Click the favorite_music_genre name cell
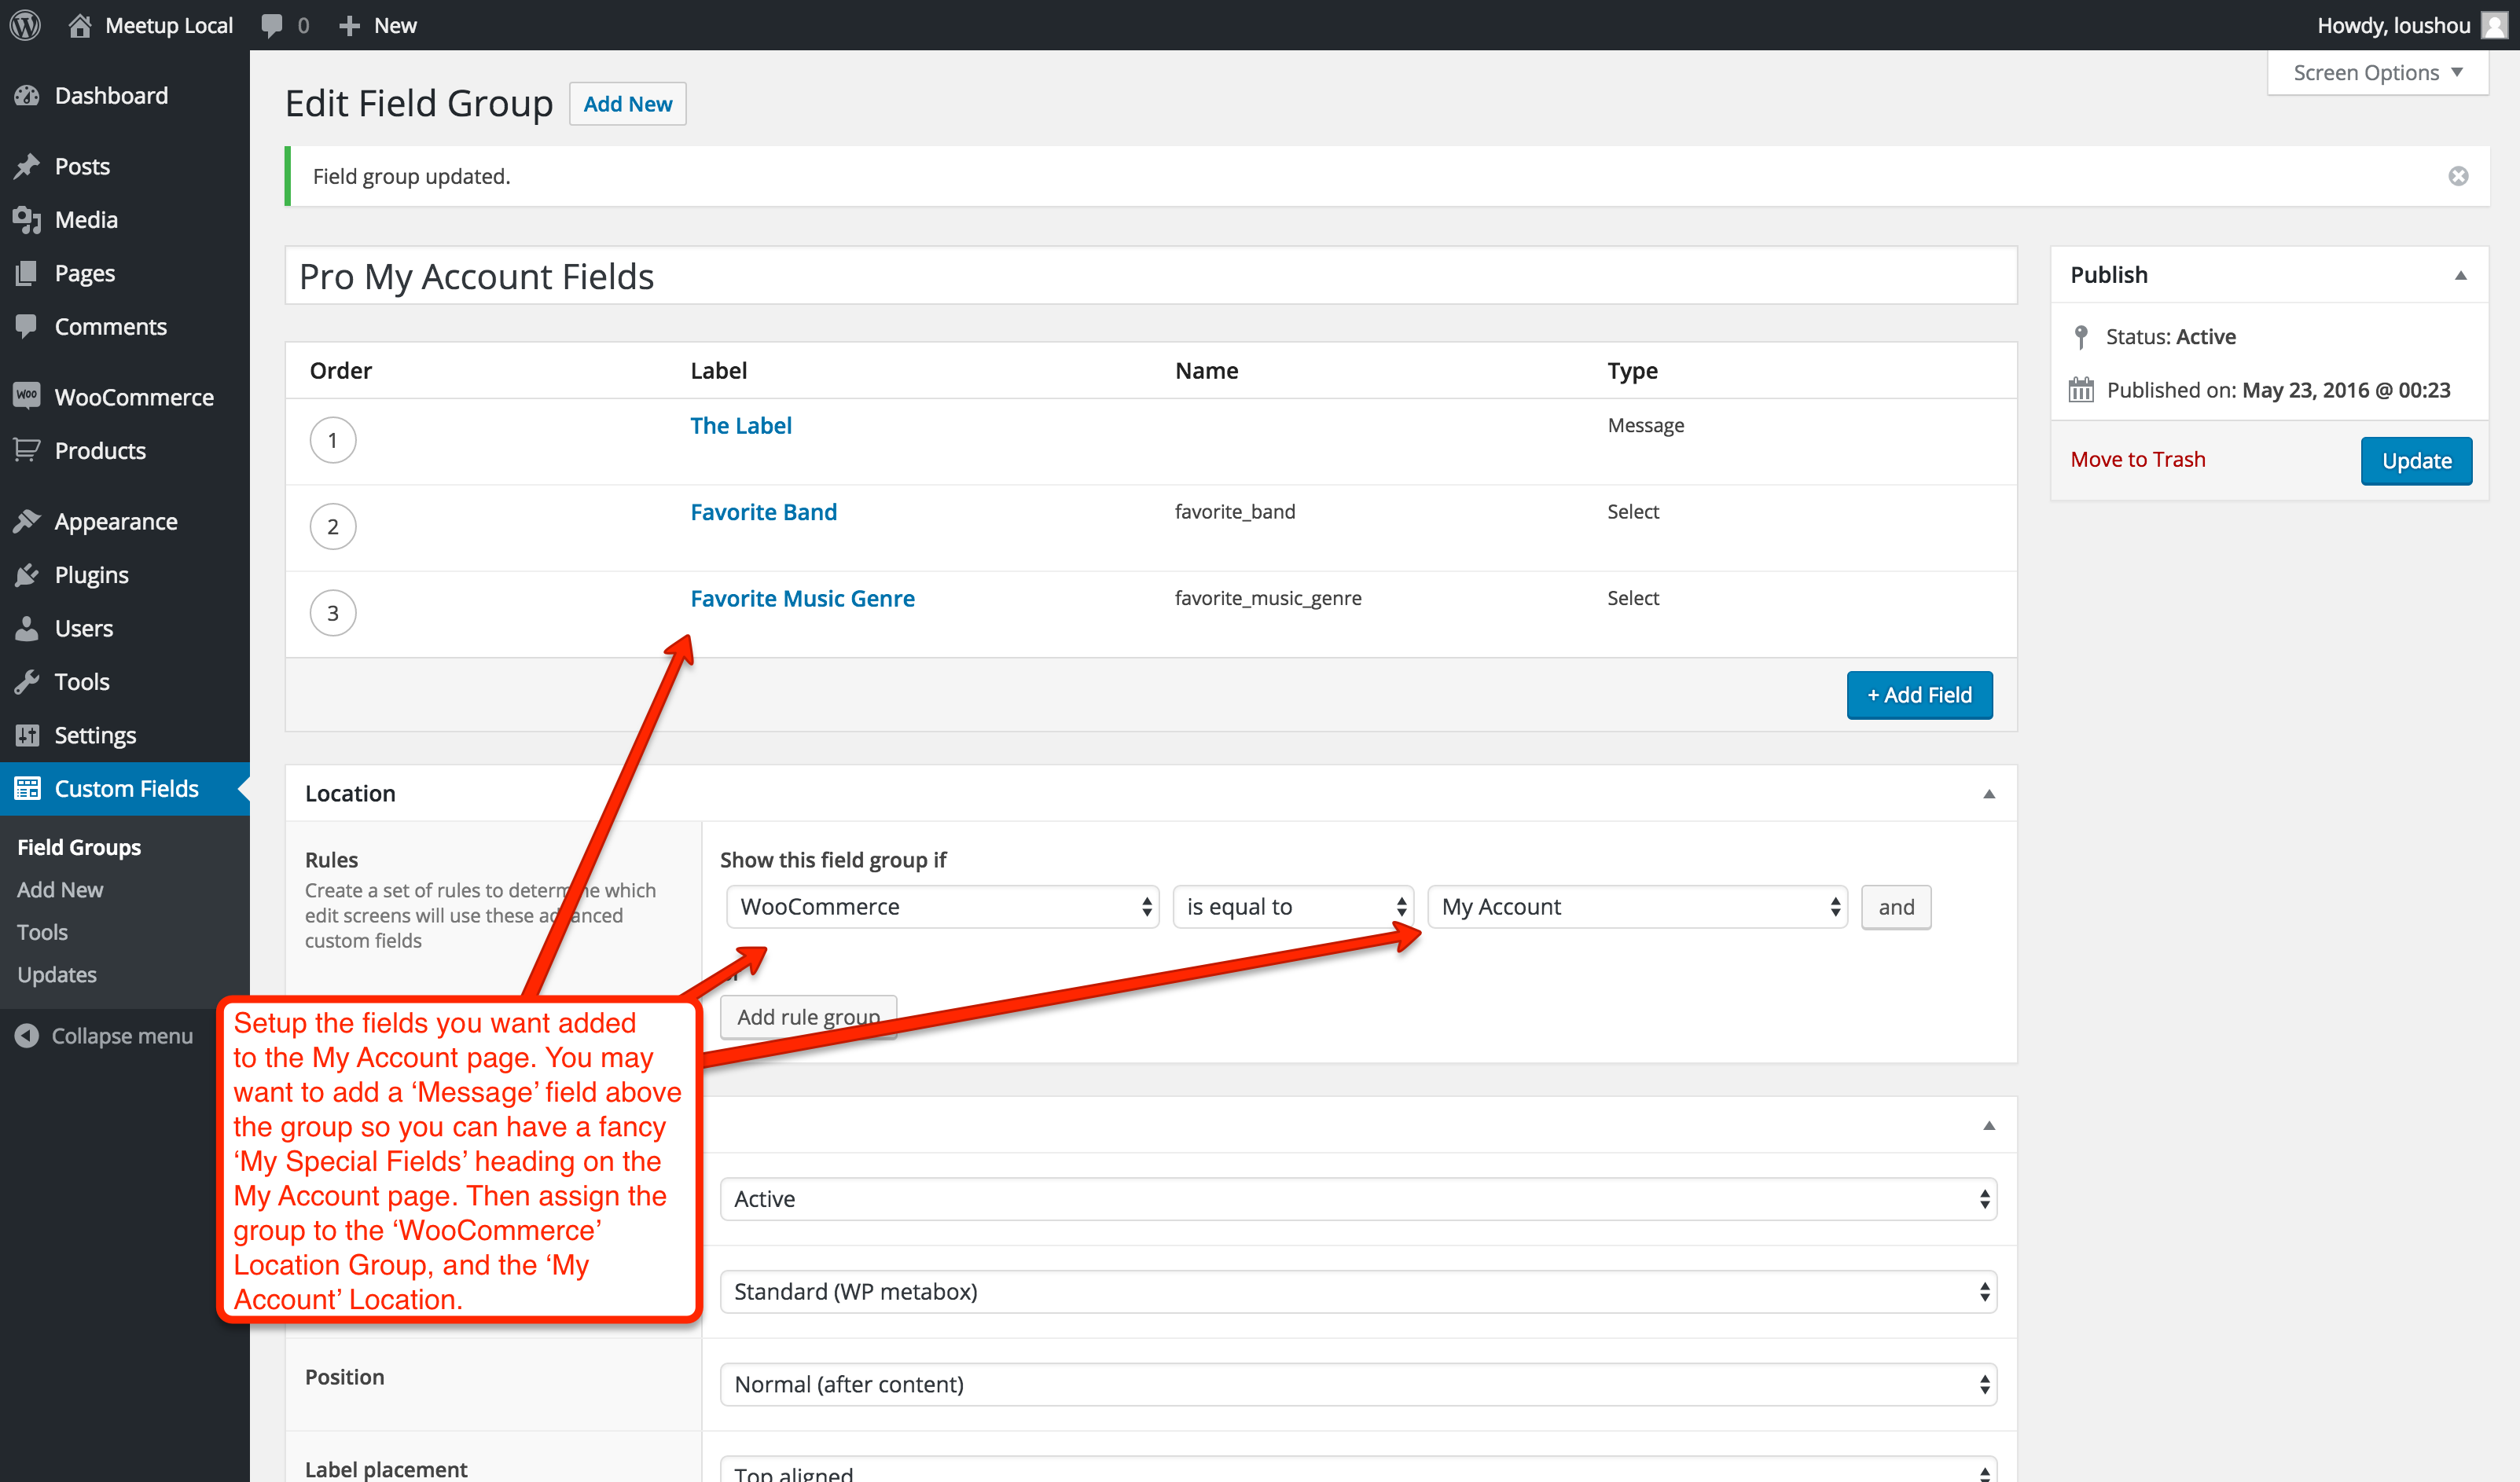The image size is (2520, 1482). pos(1268,598)
